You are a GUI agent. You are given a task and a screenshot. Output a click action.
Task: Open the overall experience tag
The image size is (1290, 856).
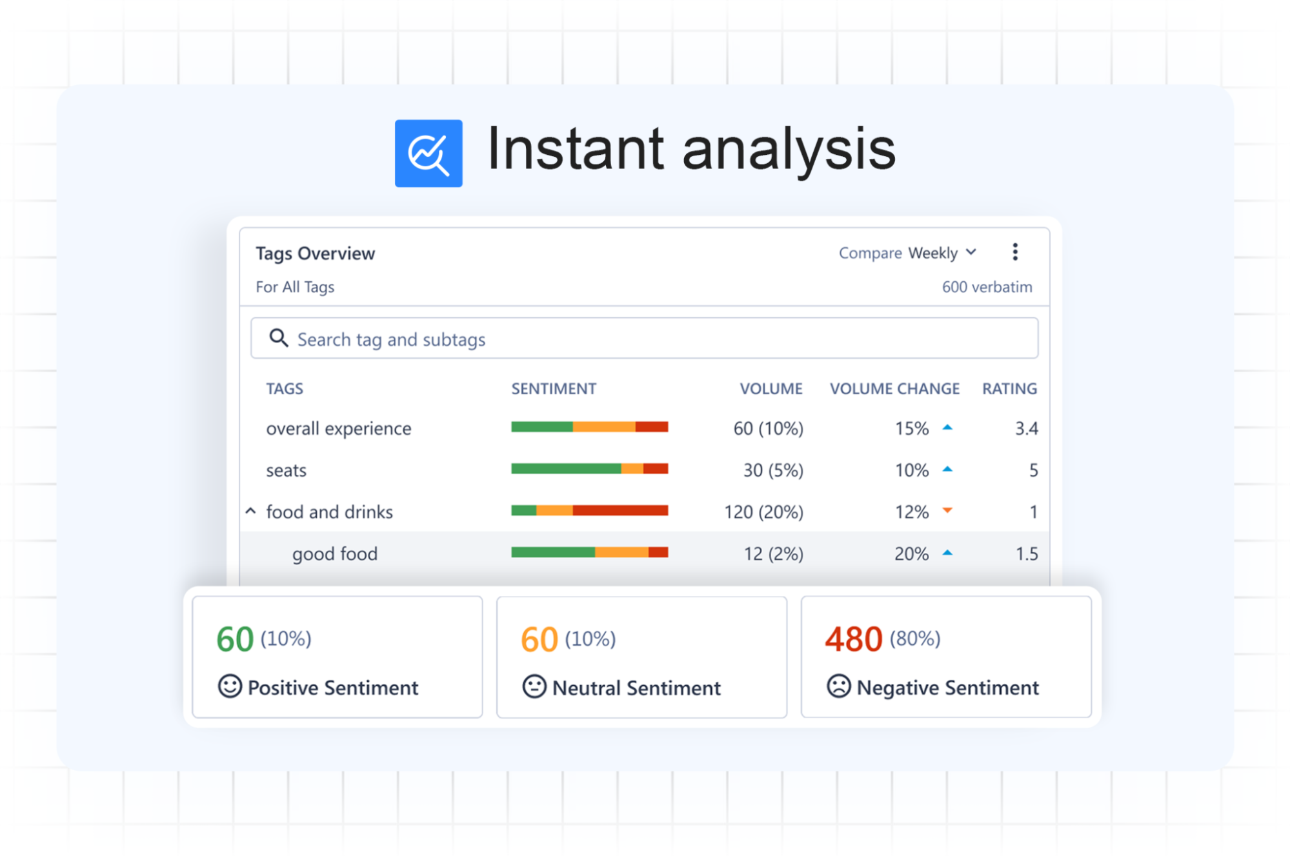pyautogui.click(x=338, y=428)
